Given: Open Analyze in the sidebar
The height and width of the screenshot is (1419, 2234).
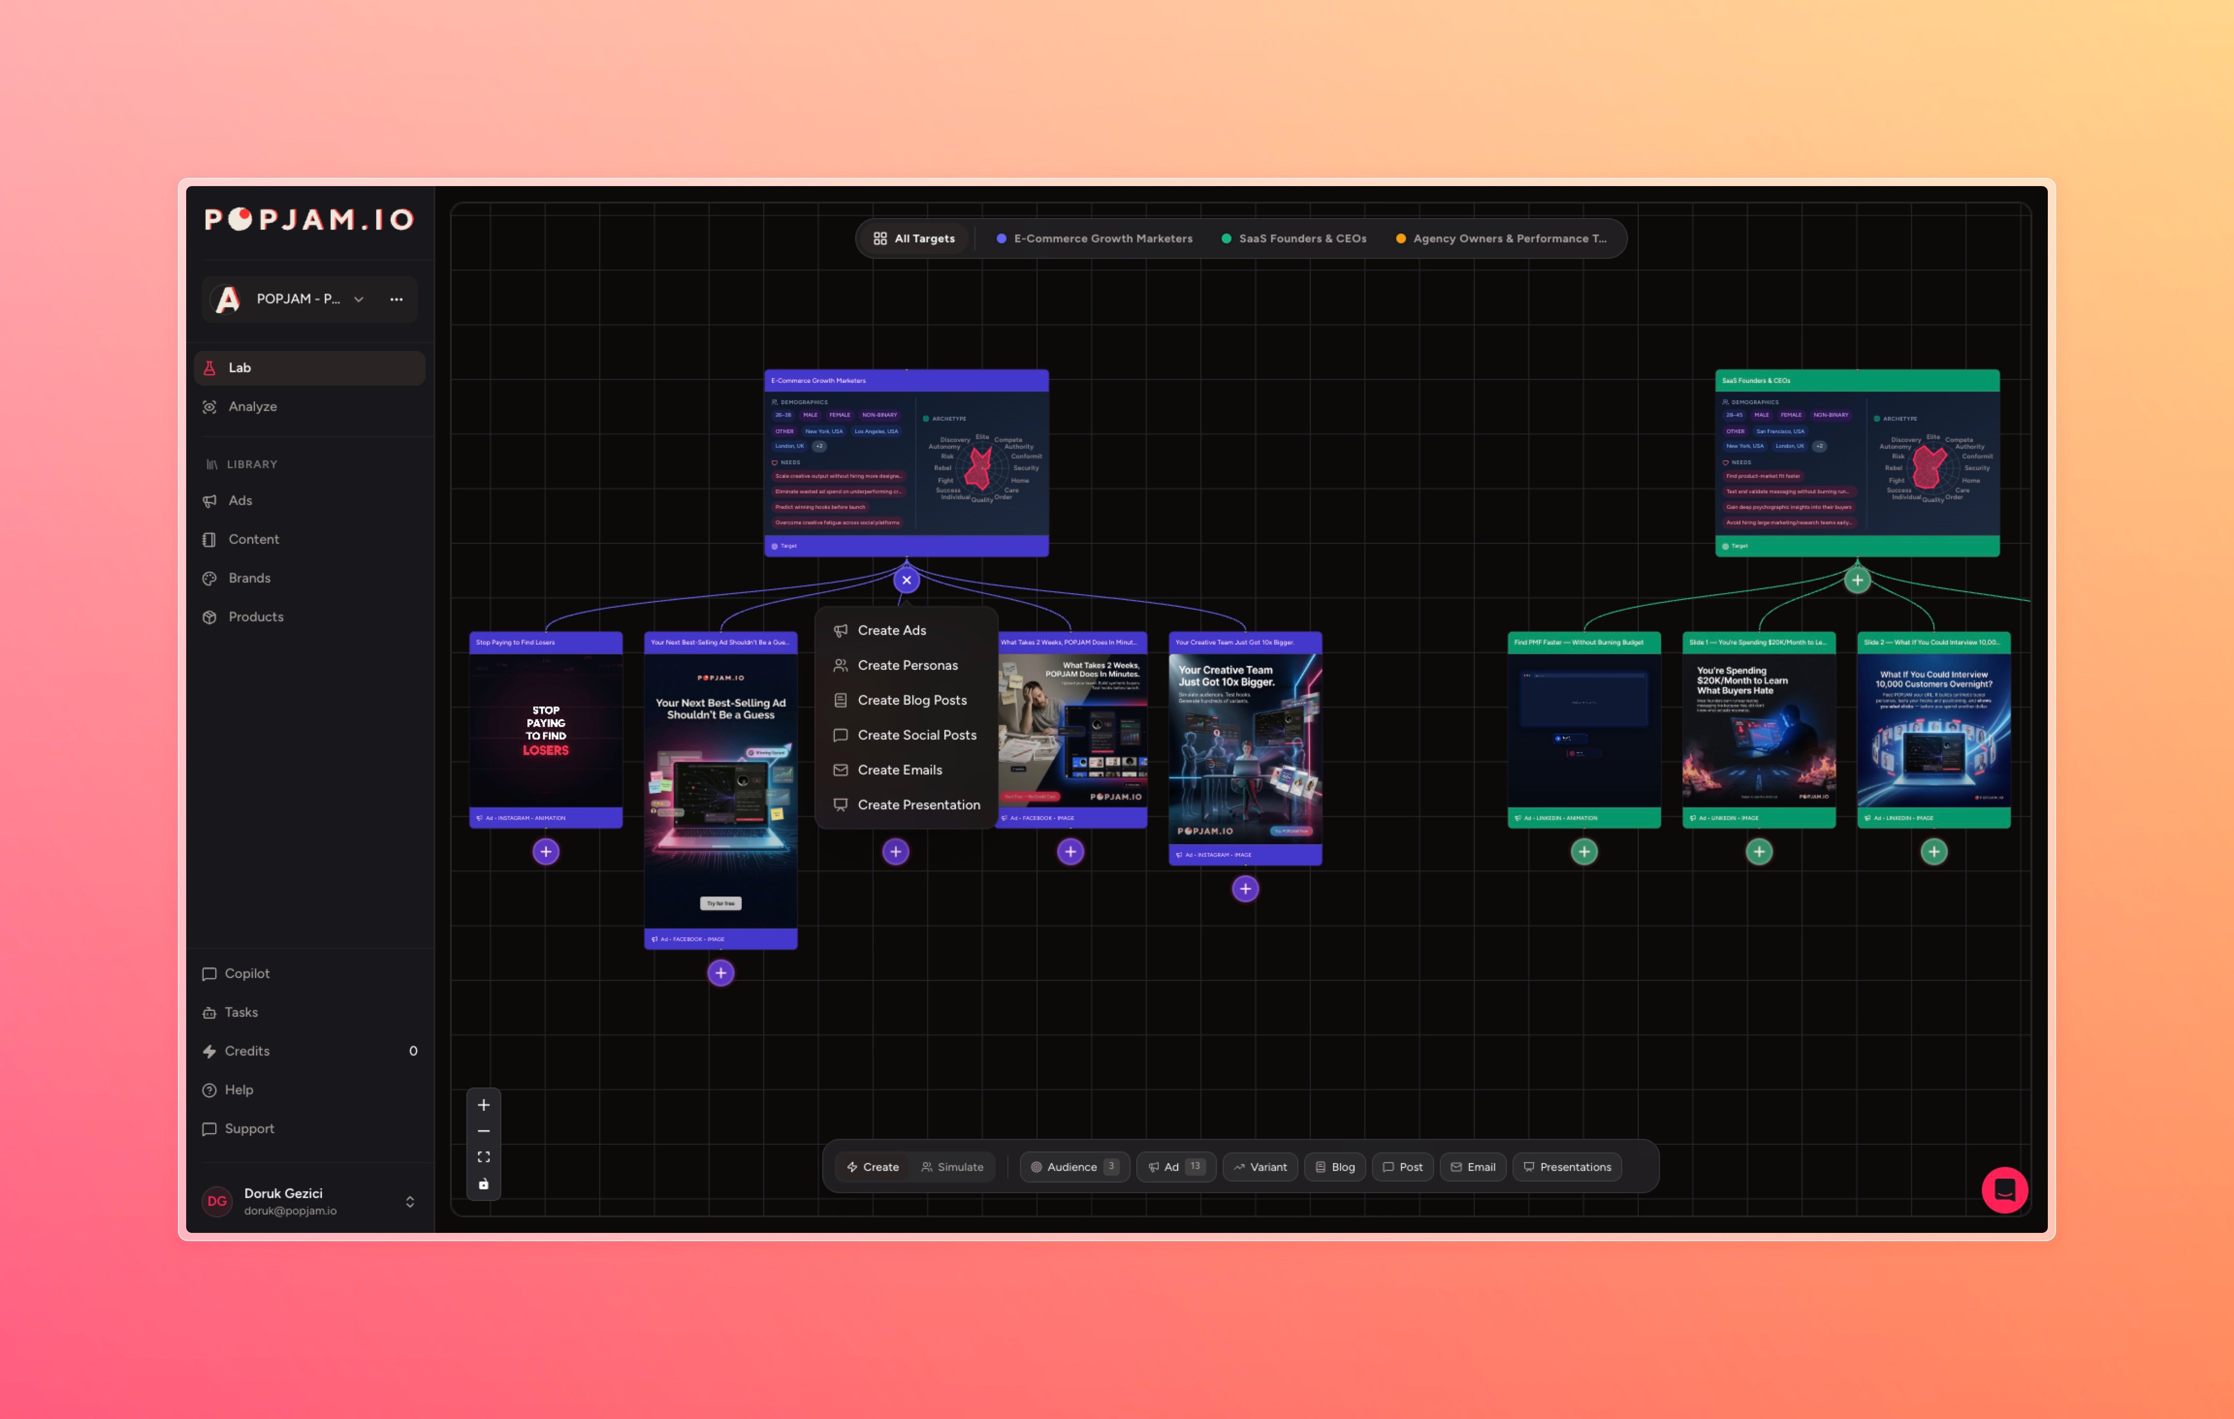Looking at the screenshot, I should pos(253,406).
